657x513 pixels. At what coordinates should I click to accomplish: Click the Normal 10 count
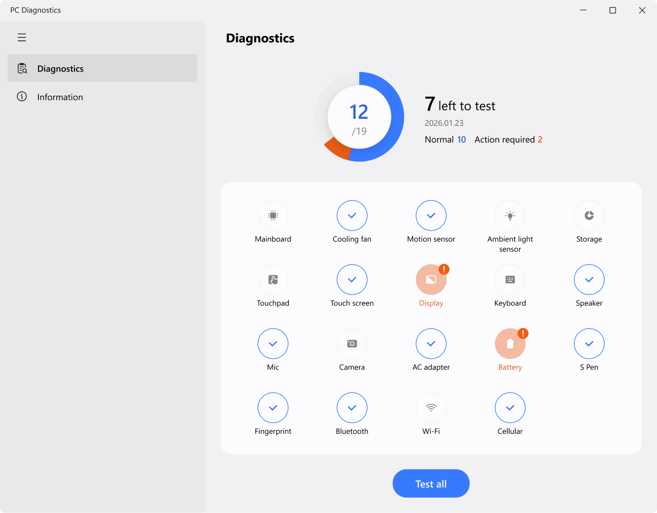(445, 140)
